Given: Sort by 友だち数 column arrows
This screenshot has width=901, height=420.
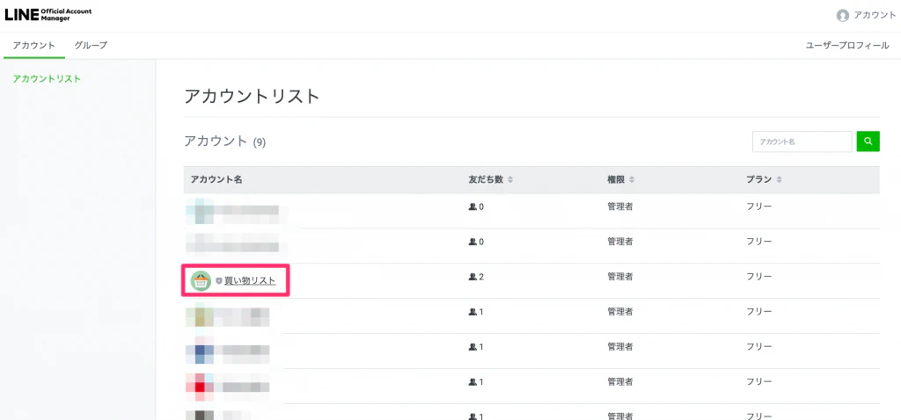Looking at the screenshot, I should click(x=510, y=180).
